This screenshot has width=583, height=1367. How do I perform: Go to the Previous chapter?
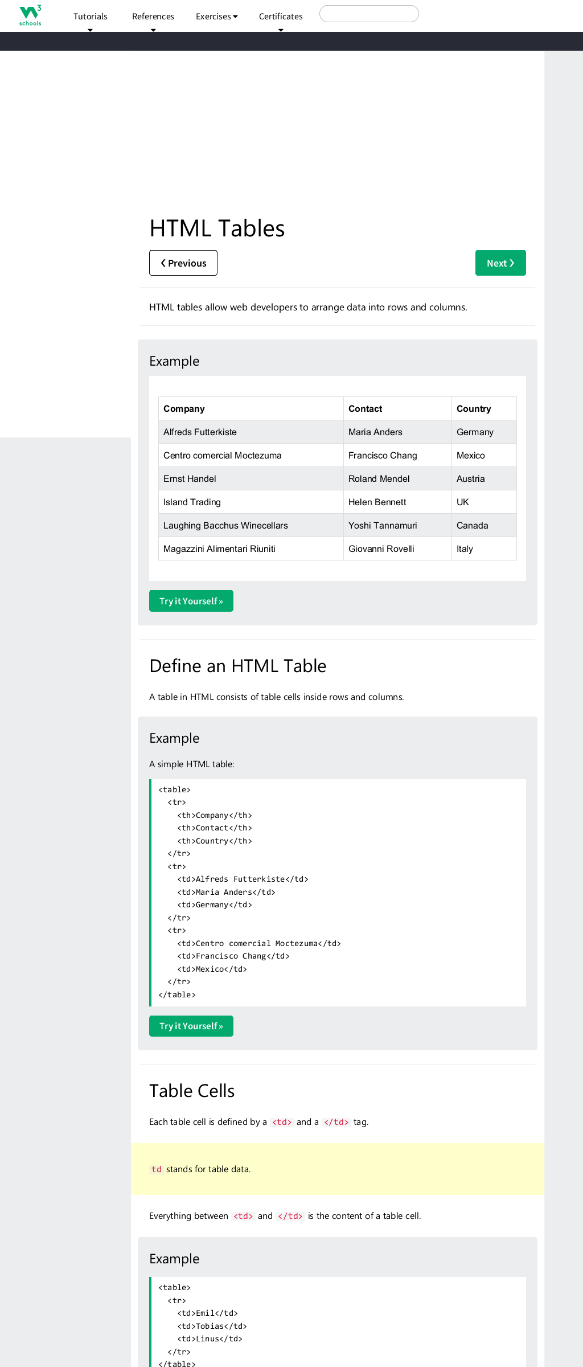(x=183, y=263)
